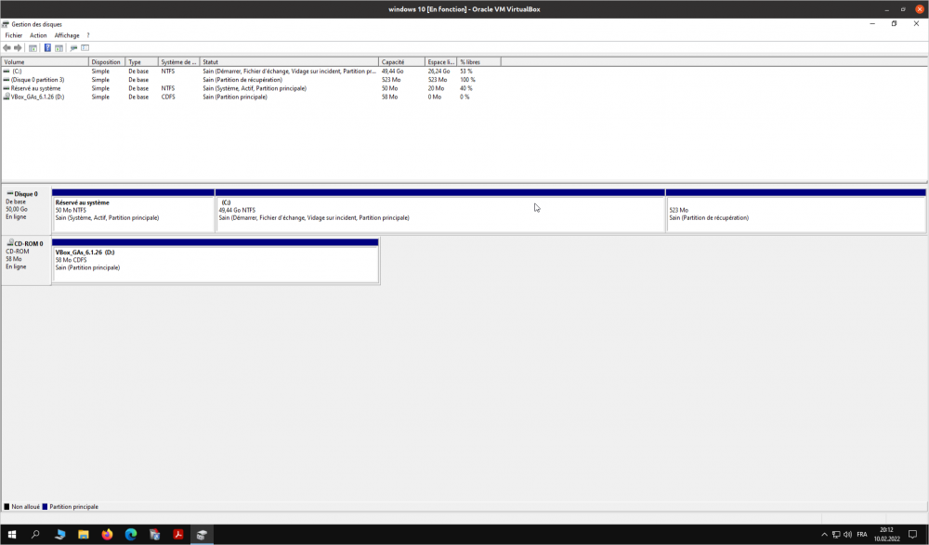
Task: Sort by Système de... column header
Action: pyautogui.click(x=179, y=62)
